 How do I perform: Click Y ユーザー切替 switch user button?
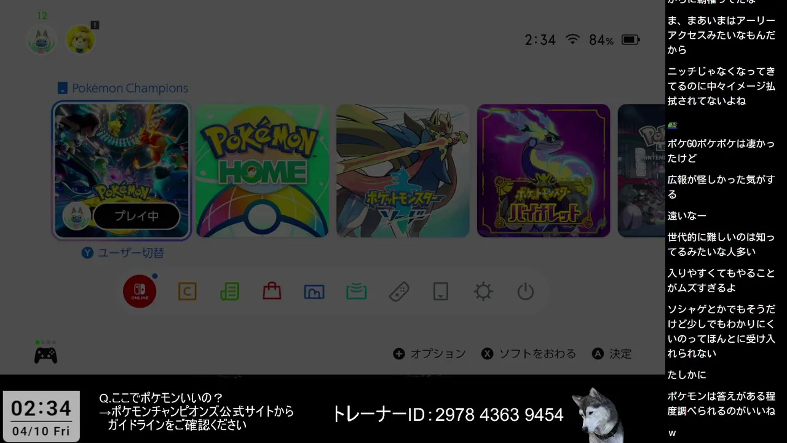point(123,252)
